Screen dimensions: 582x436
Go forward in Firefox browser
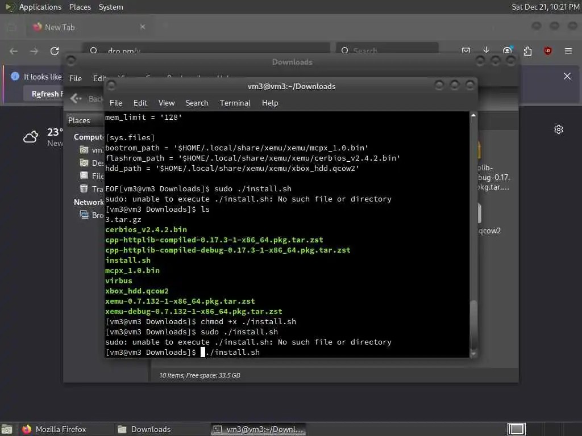tap(34, 51)
